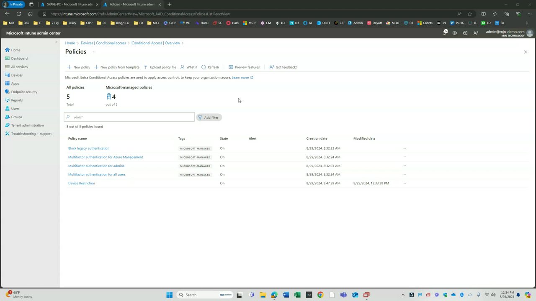Open All services in sidebar
The image size is (536, 301).
tap(16, 66)
